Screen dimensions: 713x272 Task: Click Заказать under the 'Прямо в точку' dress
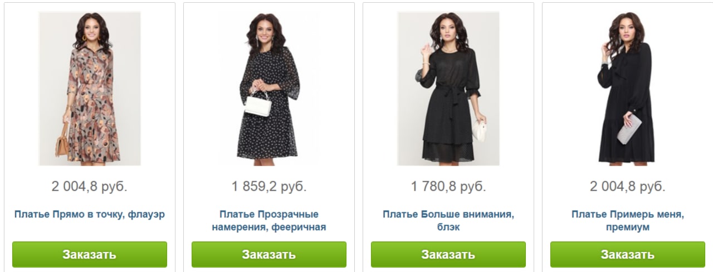(90, 255)
